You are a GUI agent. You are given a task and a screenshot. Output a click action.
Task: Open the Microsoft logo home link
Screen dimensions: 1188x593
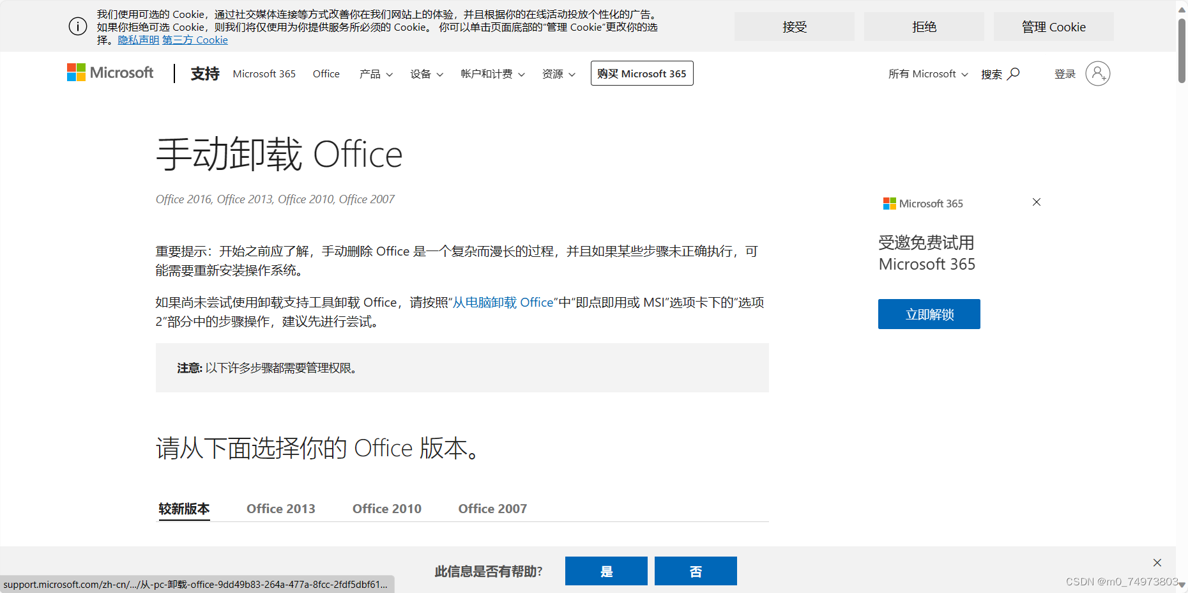pyautogui.click(x=110, y=73)
